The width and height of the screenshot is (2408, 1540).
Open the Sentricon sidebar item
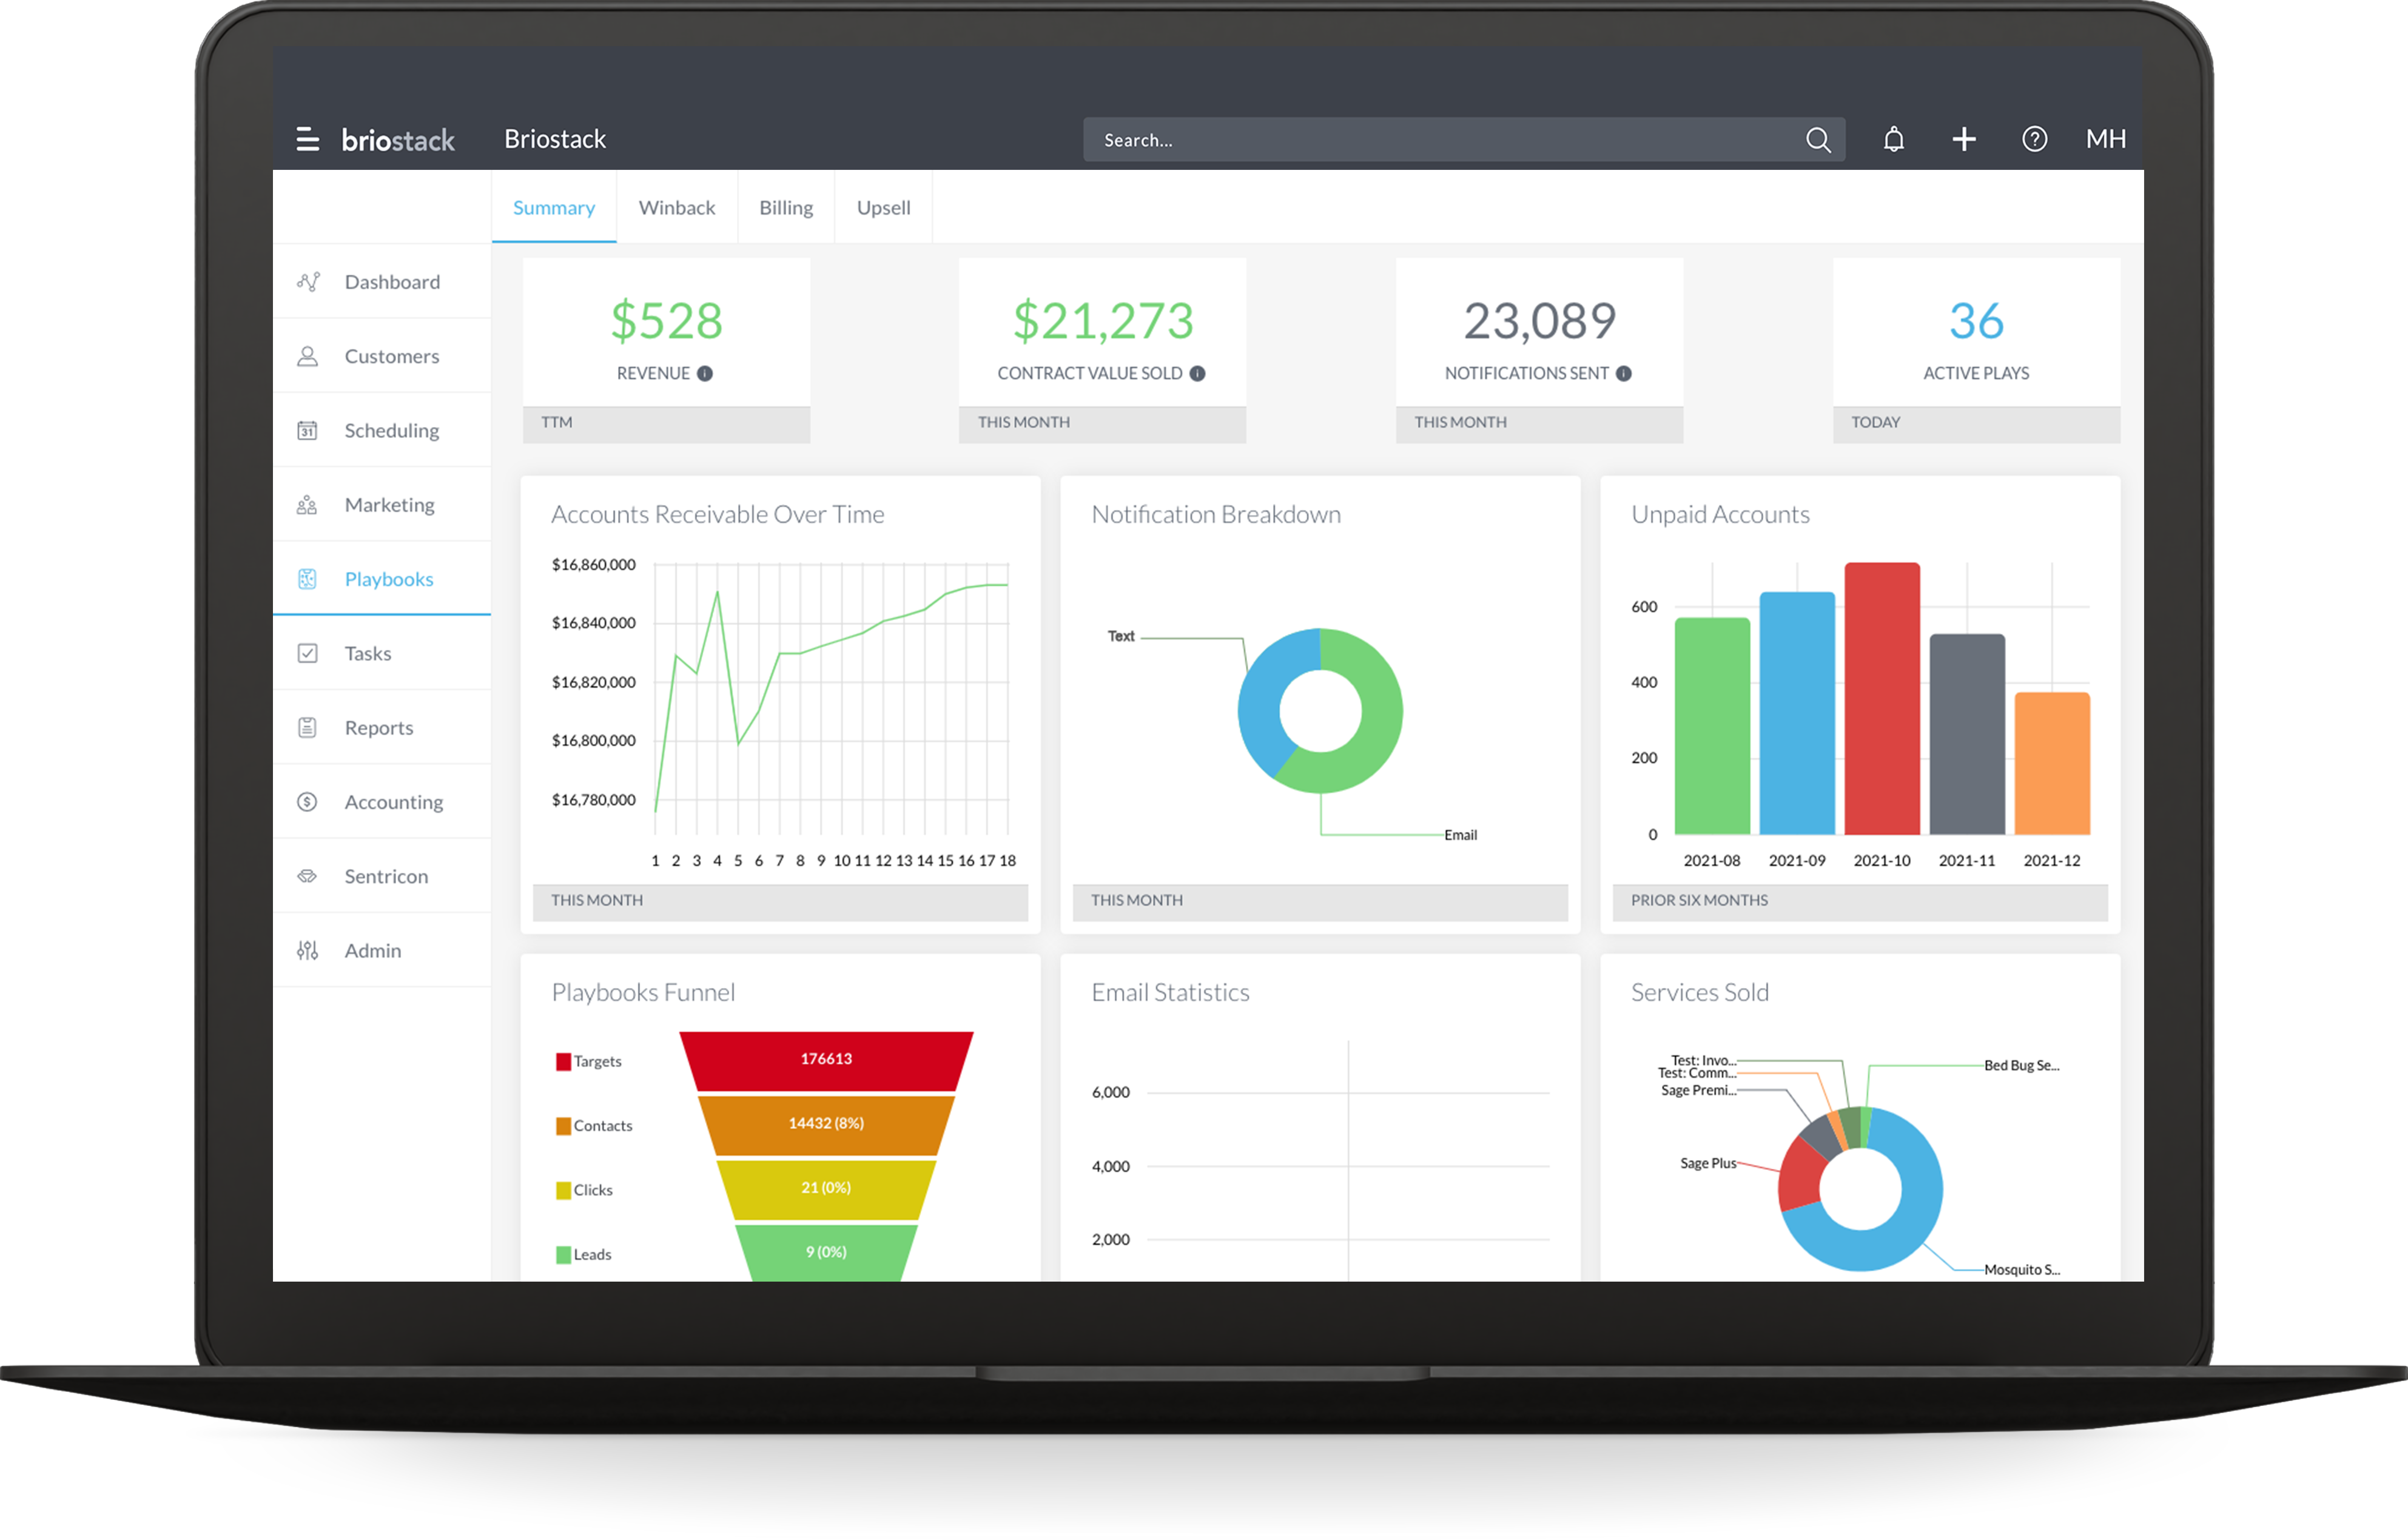coord(386,876)
